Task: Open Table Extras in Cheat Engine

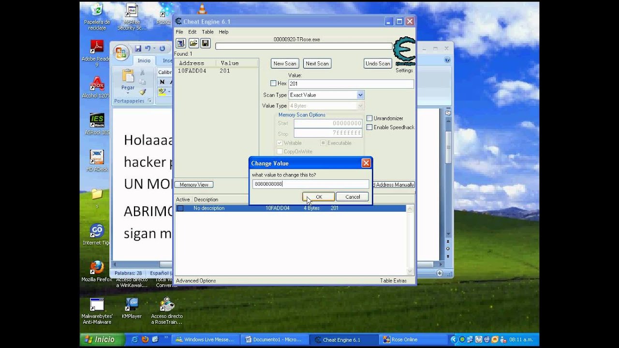Action: pyautogui.click(x=393, y=280)
